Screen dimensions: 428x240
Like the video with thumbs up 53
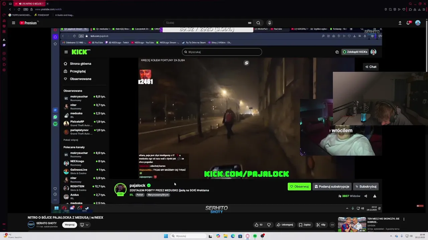258,225
